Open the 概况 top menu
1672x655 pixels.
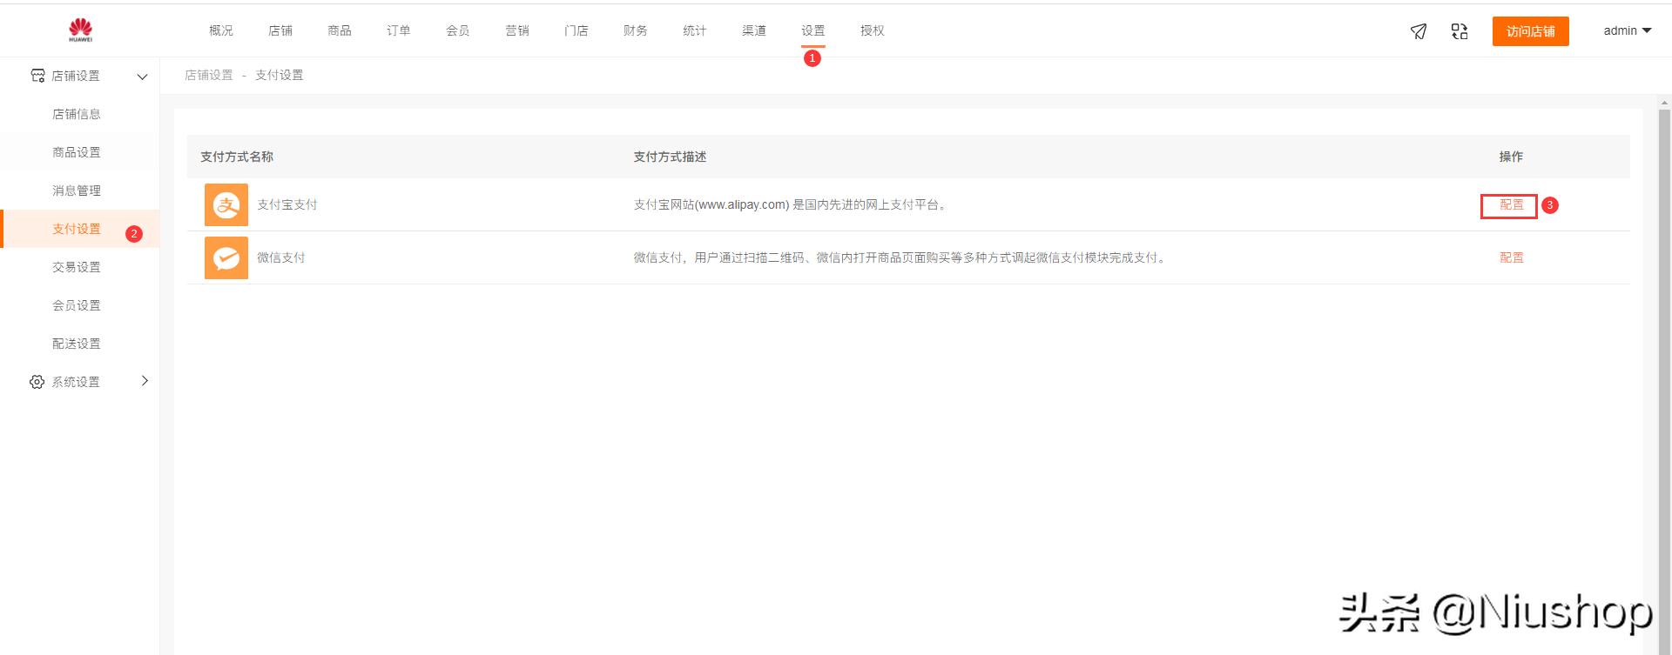pyautogui.click(x=221, y=30)
